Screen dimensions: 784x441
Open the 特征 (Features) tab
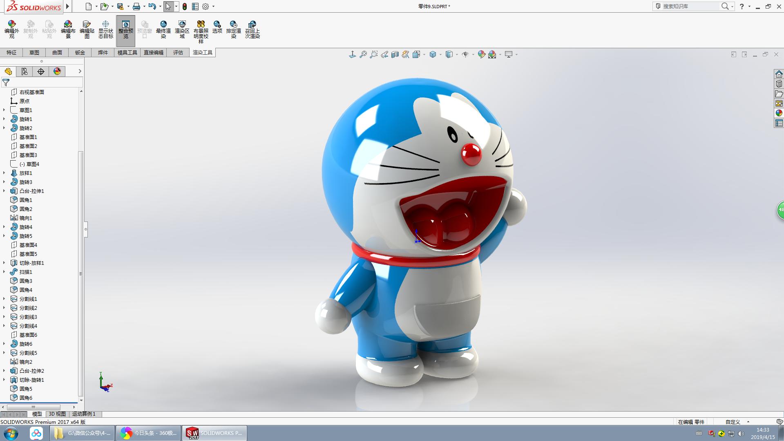11,52
